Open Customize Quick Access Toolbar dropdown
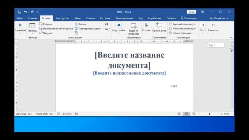 38,12
